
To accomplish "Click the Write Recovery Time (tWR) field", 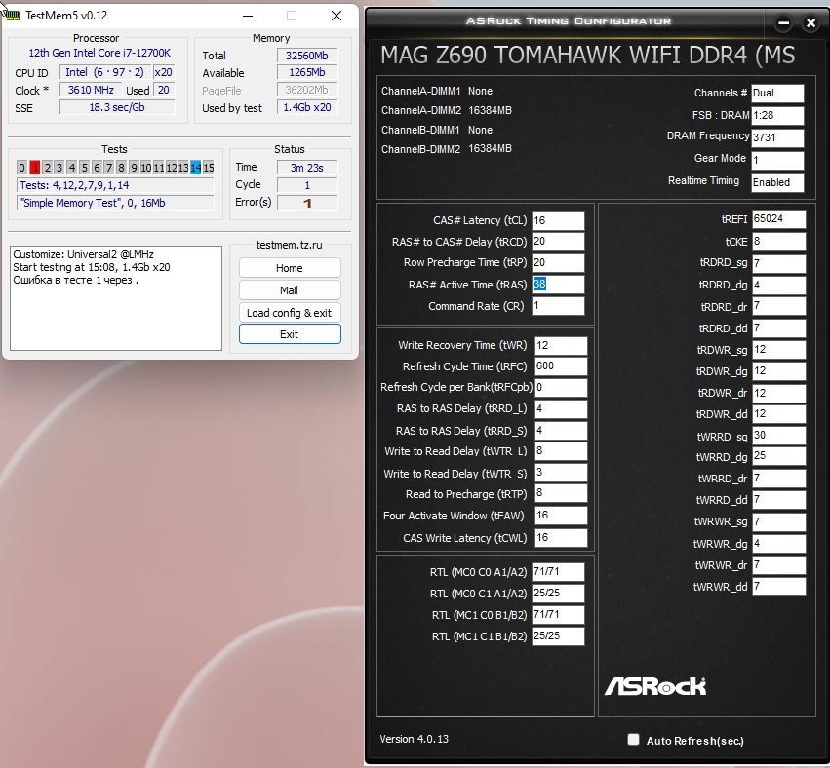I will click(x=561, y=345).
